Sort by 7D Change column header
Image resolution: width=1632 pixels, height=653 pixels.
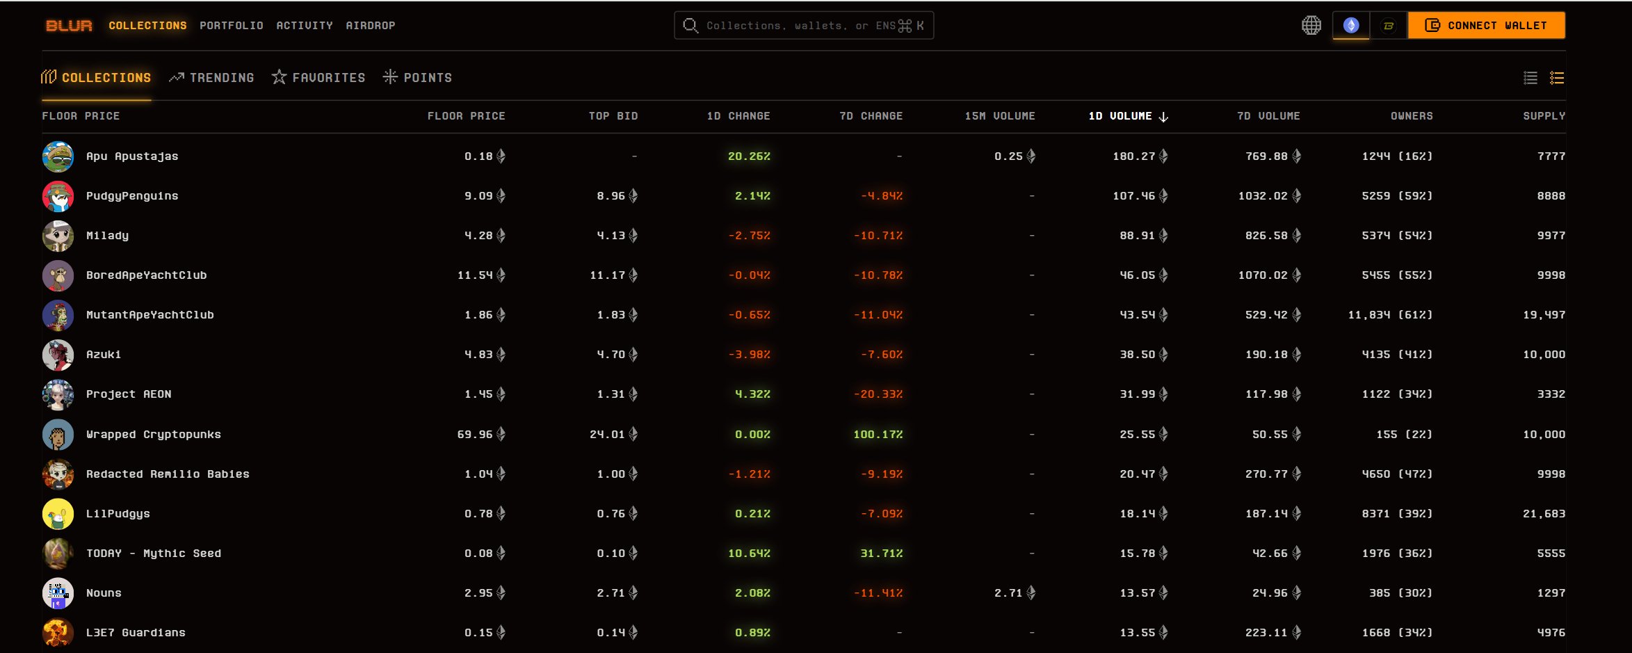[x=871, y=116]
